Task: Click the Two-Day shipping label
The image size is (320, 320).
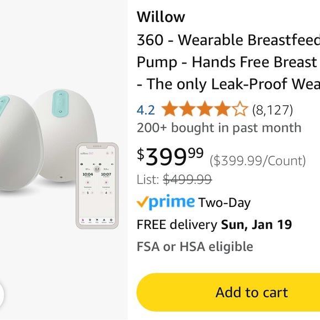Action: tap(225, 202)
